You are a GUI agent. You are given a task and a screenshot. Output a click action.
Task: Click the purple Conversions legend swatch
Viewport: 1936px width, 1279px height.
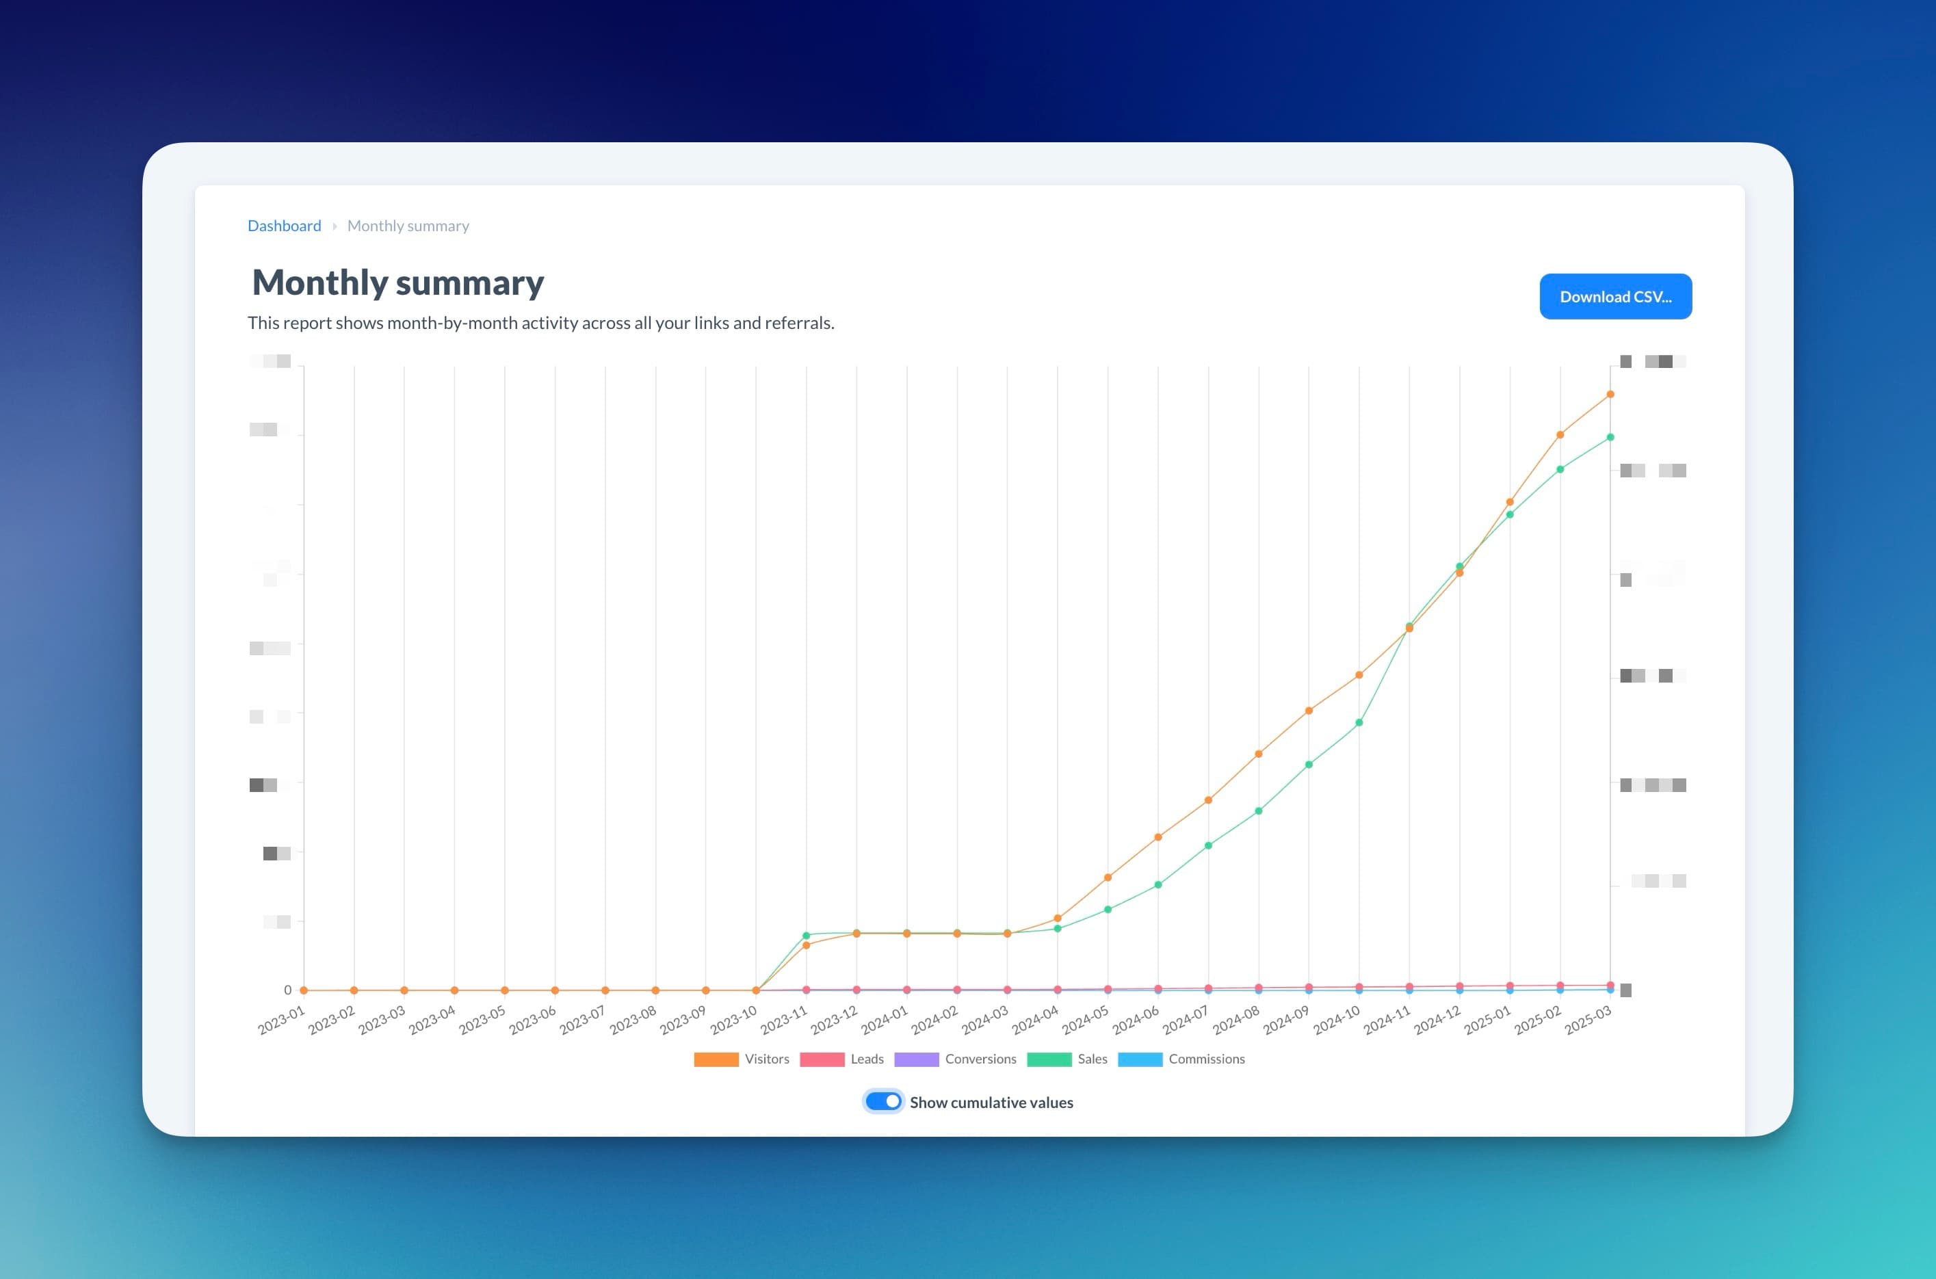click(x=916, y=1059)
